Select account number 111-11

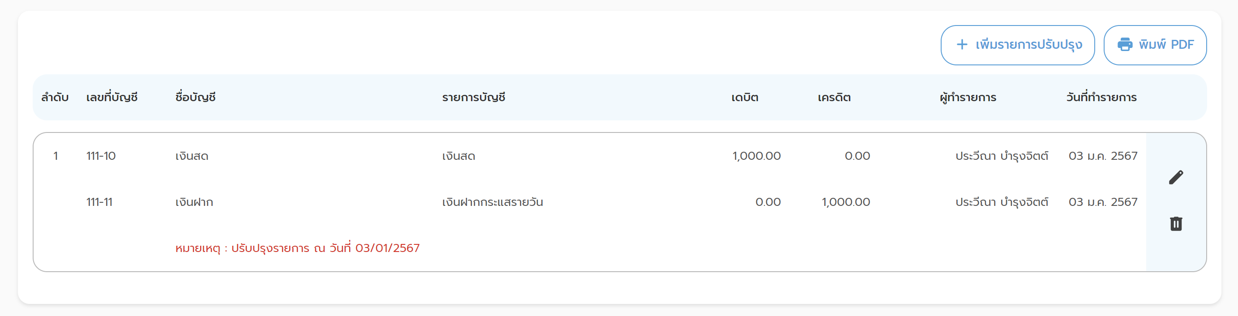99,202
